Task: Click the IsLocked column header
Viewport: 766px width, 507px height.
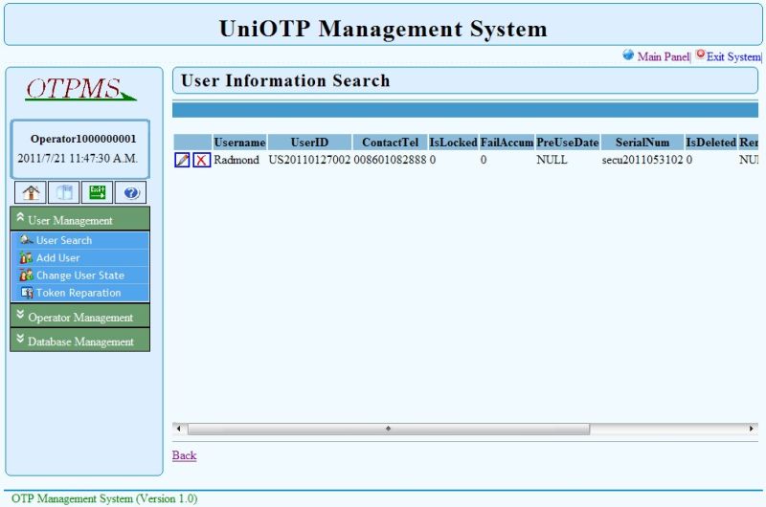Action: [453, 143]
